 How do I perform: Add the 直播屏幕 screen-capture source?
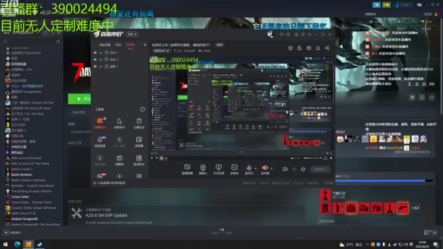click(x=187, y=169)
